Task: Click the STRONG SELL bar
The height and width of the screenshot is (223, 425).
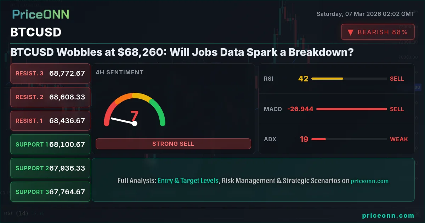Action: tap(173, 144)
